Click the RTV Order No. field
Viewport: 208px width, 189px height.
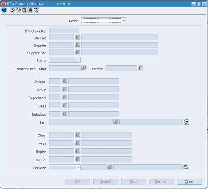click(64, 31)
